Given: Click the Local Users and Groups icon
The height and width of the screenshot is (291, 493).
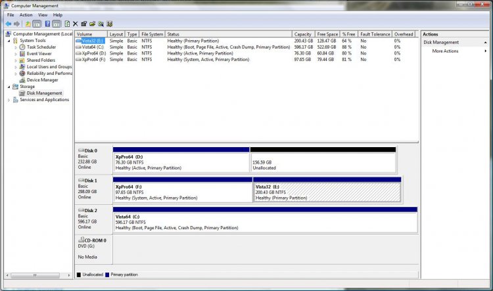Looking at the screenshot, I should [x=22, y=67].
